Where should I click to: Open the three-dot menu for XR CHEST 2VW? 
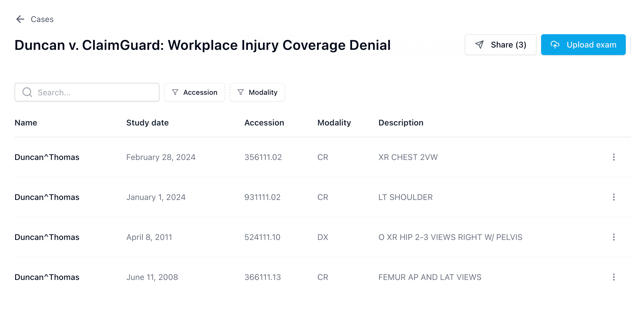tap(614, 157)
